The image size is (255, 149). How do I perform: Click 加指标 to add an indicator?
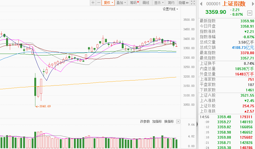tap(157, 122)
